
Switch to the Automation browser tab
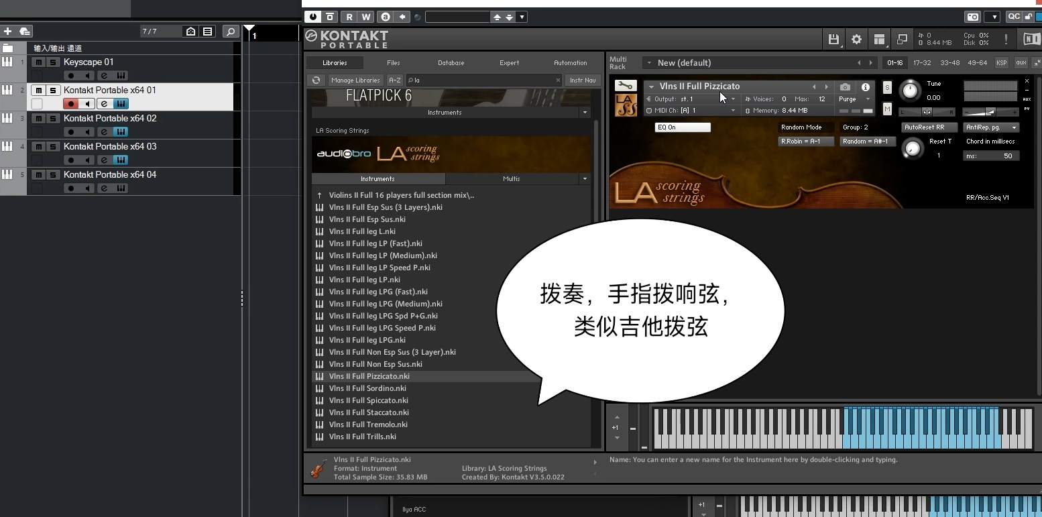[571, 63]
